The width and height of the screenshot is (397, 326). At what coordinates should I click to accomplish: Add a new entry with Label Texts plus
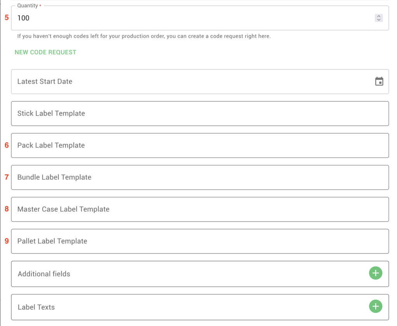click(375, 307)
